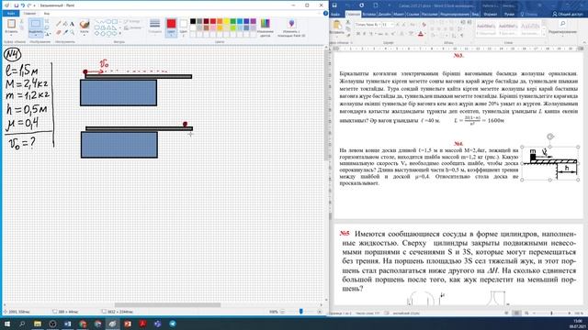This screenshot has height=330, width=588.
Task: Select the Pencil tool in Paint
Action: click(59, 24)
